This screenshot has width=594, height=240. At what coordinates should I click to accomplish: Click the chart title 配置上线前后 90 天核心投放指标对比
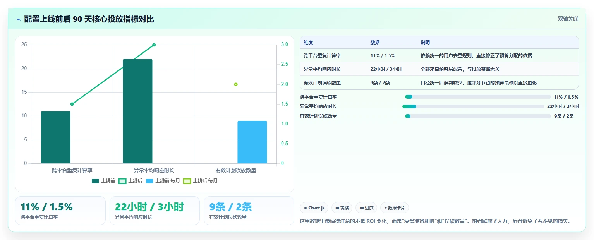(x=89, y=19)
